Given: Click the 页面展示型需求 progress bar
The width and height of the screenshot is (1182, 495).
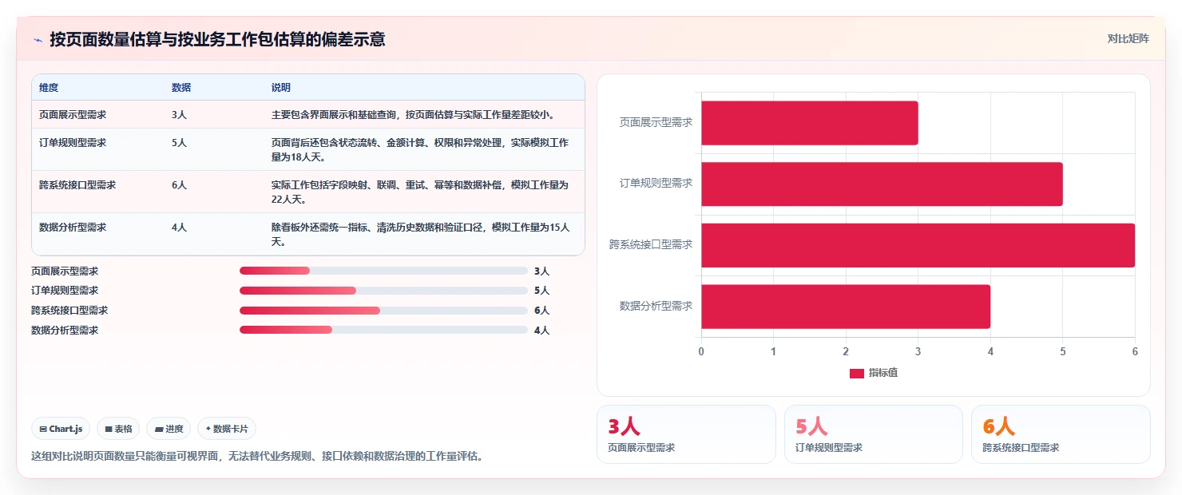Looking at the screenshot, I should pos(383,271).
